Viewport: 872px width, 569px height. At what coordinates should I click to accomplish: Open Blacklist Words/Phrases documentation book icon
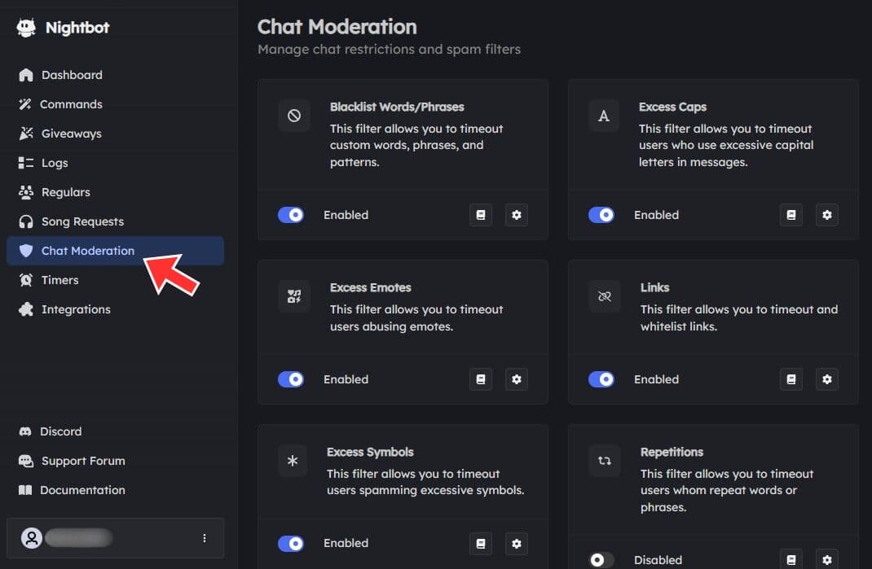pyautogui.click(x=481, y=215)
